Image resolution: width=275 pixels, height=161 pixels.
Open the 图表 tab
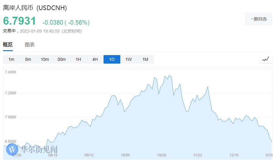[x=30, y=45]
